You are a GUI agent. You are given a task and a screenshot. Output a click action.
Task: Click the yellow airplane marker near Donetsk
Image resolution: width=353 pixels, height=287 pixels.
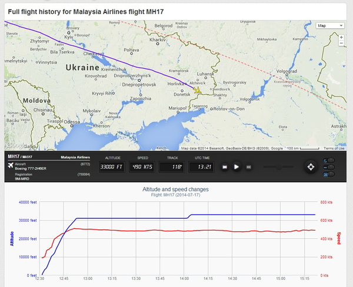tap(197, 90)
